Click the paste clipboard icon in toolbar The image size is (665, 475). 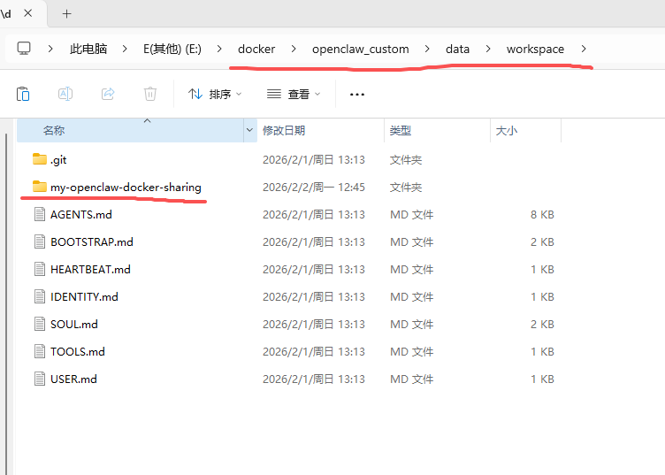[23, 94]
